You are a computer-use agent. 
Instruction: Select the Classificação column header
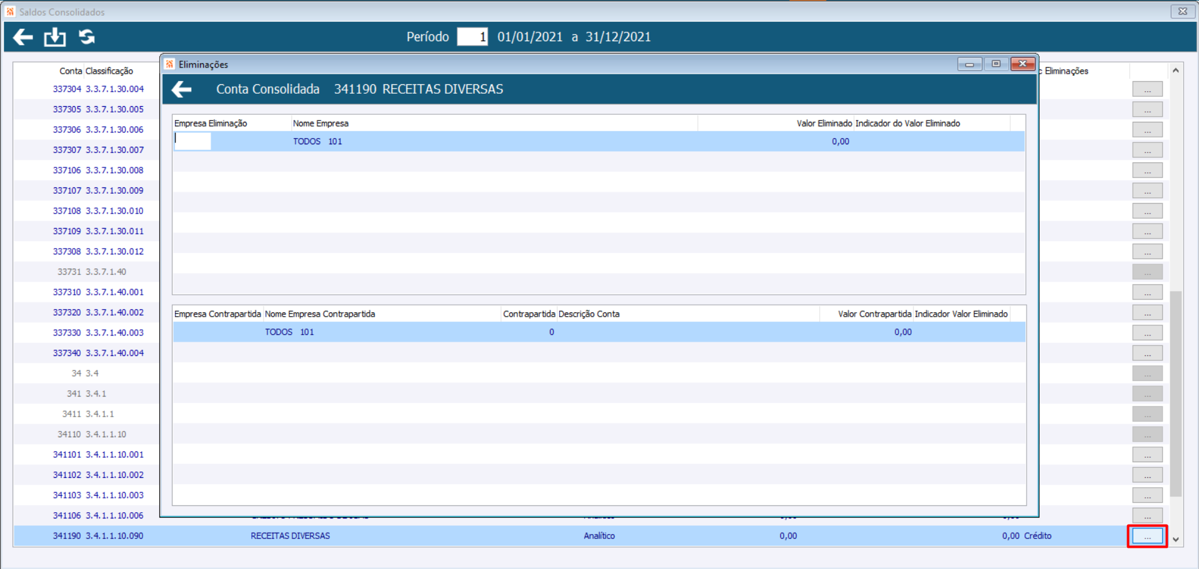109,71
